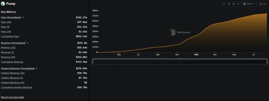Select the weekly W interval toggle
The image size is (269, 101).
229,4
